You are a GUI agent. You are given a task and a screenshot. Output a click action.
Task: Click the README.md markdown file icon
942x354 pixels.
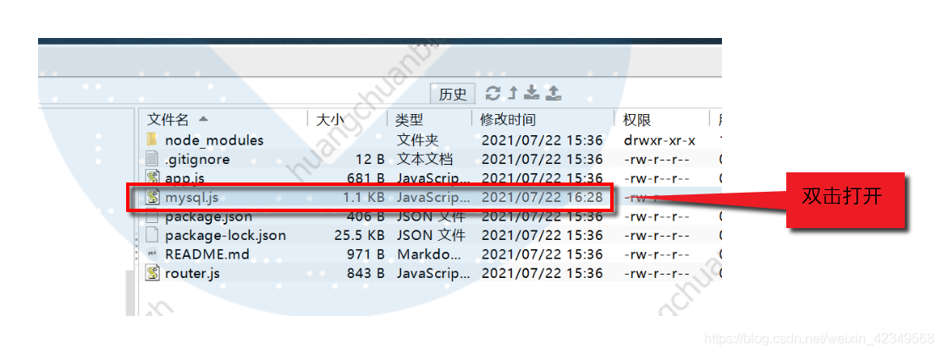tap(152, 254)
